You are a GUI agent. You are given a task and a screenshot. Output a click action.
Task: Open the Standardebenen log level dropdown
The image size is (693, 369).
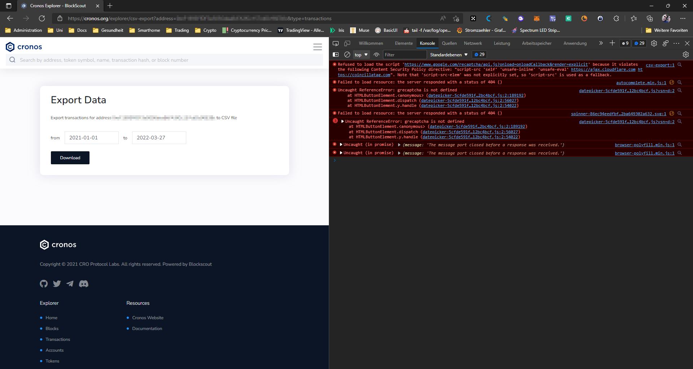449,55
